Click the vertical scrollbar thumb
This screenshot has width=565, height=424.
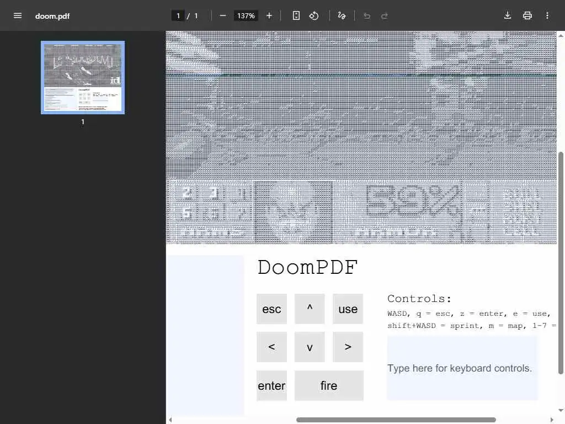click(x=561, y=263)
